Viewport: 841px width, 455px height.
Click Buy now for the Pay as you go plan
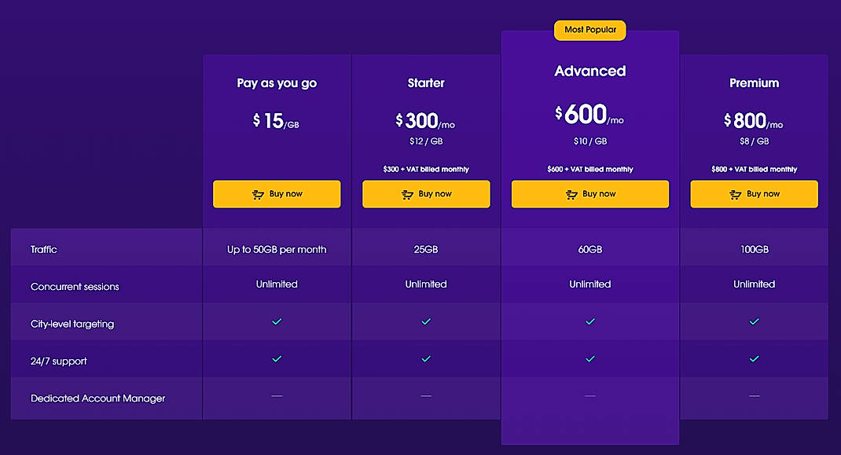click(277, 193)
